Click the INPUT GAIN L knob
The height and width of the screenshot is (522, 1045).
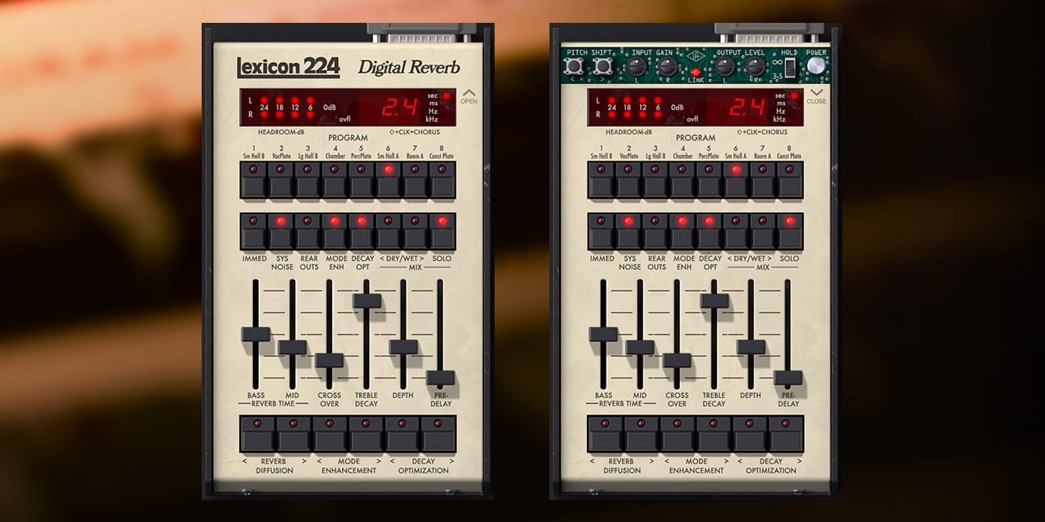637,67
